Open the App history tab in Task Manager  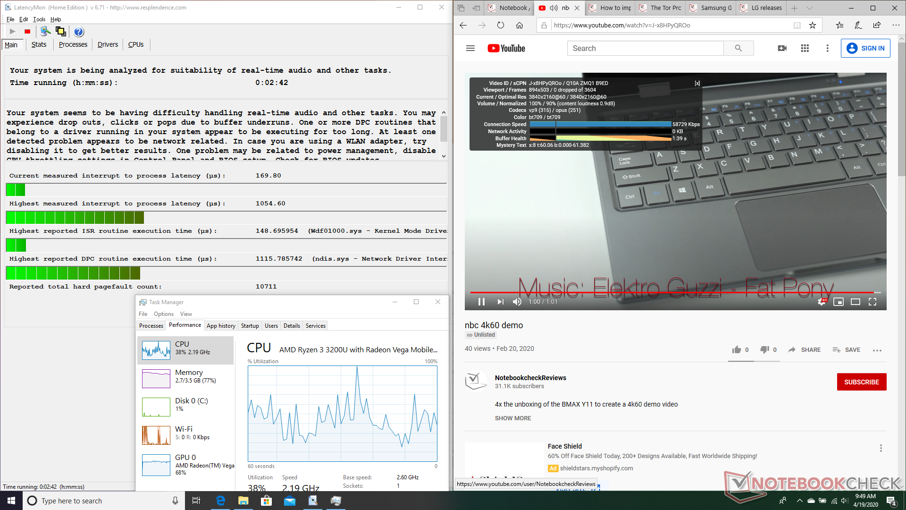[221, 326]
